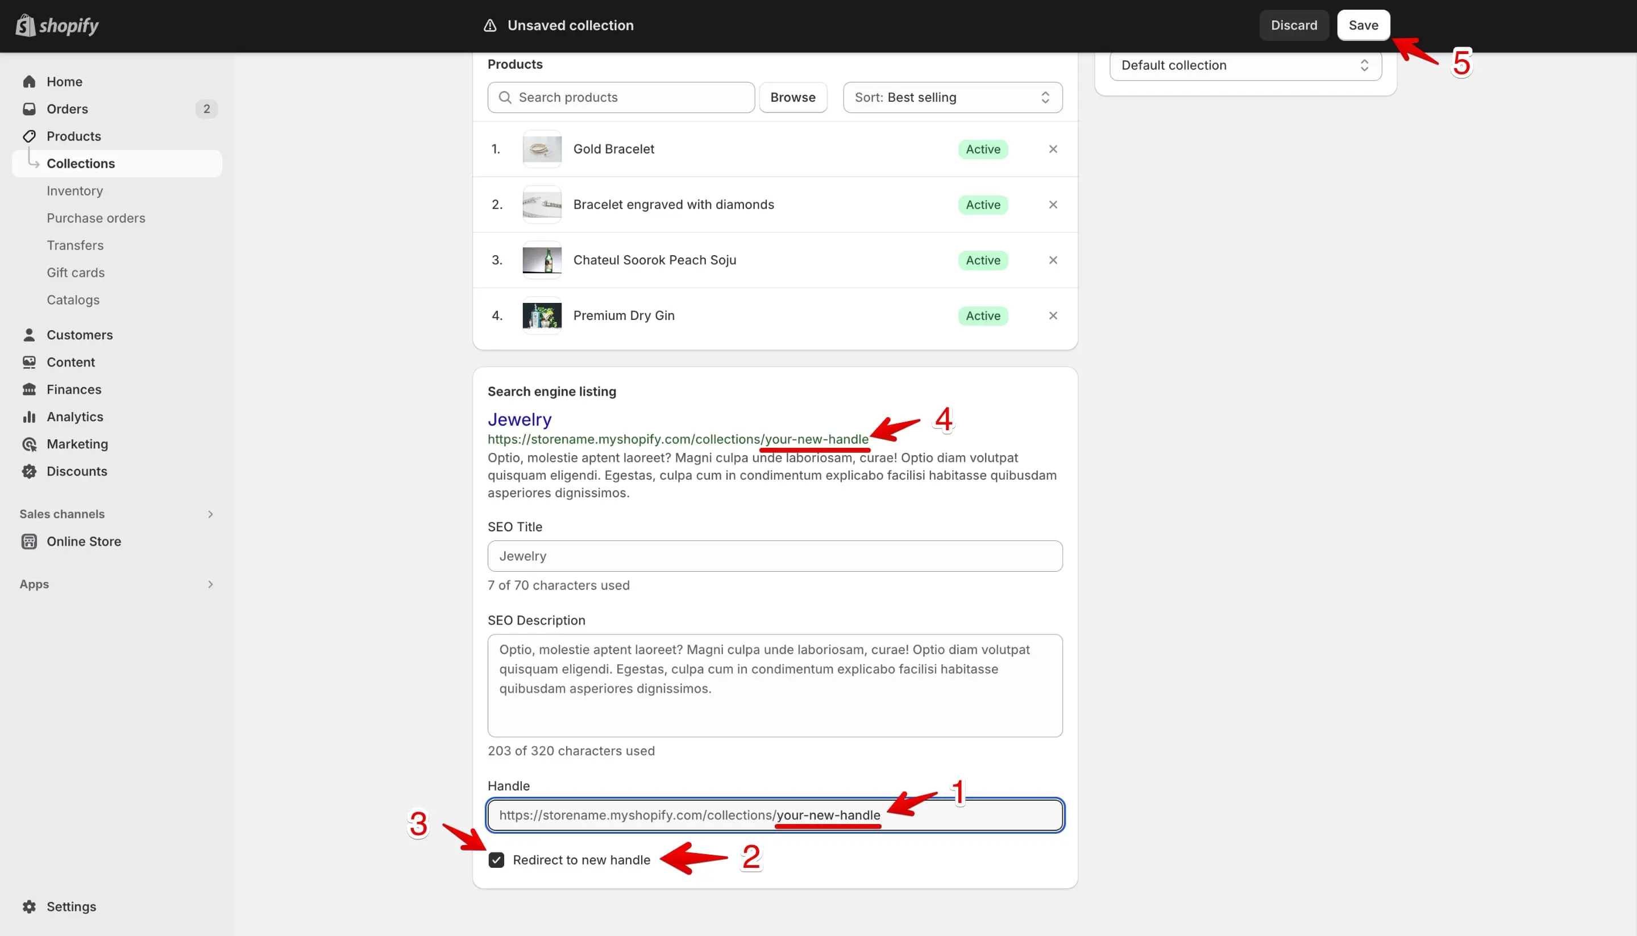Screen dimensions: 1637x936
Task: Remove Bracelet engraved with diamonds product
Action: point(1053,205)
